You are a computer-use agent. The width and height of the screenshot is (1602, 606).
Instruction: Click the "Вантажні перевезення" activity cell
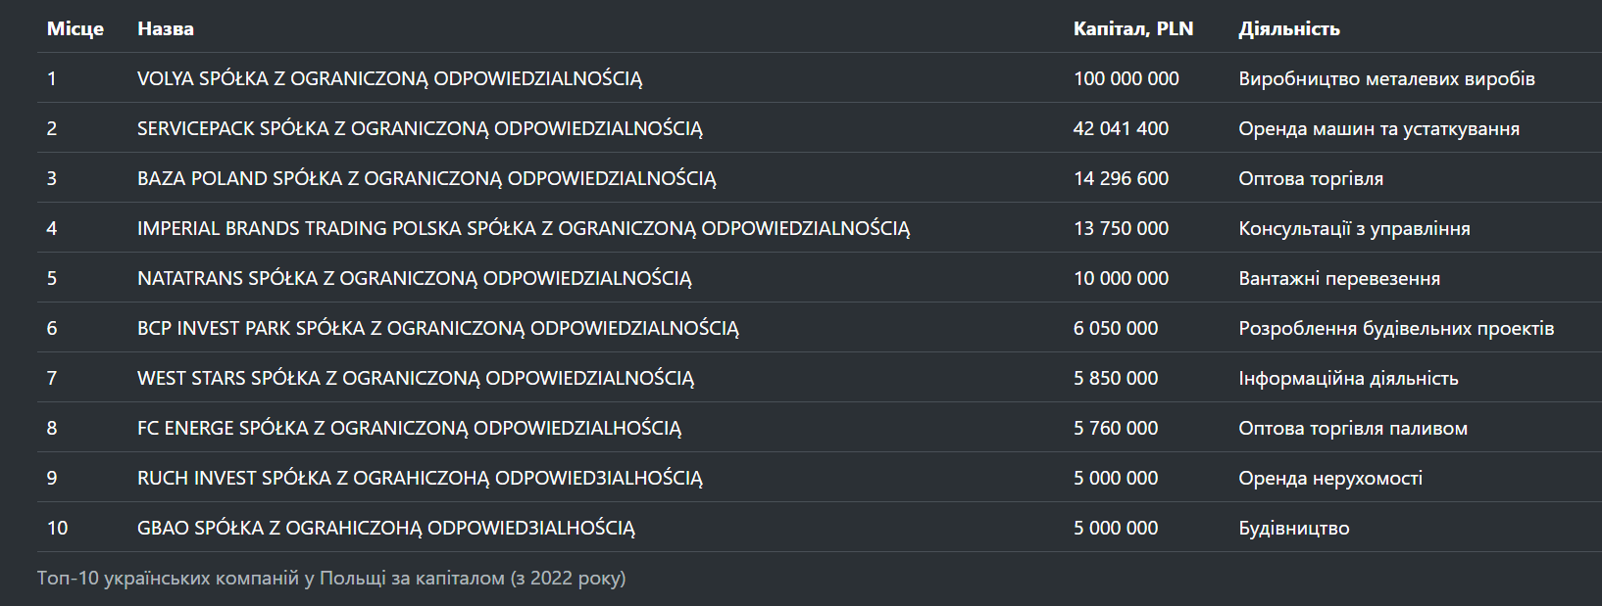1339,278
